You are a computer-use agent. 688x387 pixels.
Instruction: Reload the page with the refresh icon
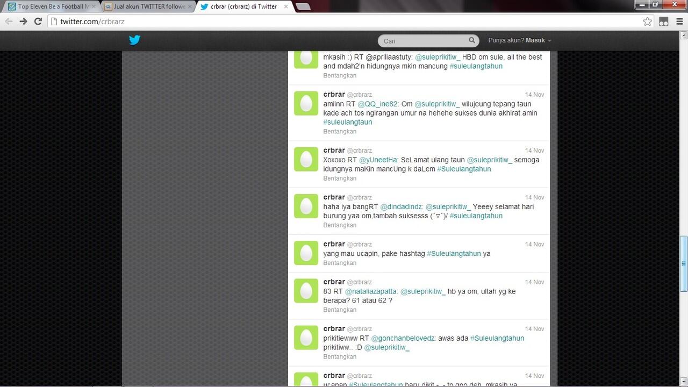[38, 21]
